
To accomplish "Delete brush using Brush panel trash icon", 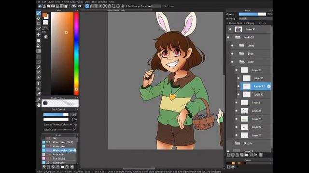I will click(72, 167).
